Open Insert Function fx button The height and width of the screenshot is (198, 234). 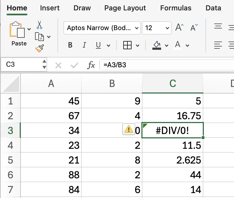pos(91,65)
